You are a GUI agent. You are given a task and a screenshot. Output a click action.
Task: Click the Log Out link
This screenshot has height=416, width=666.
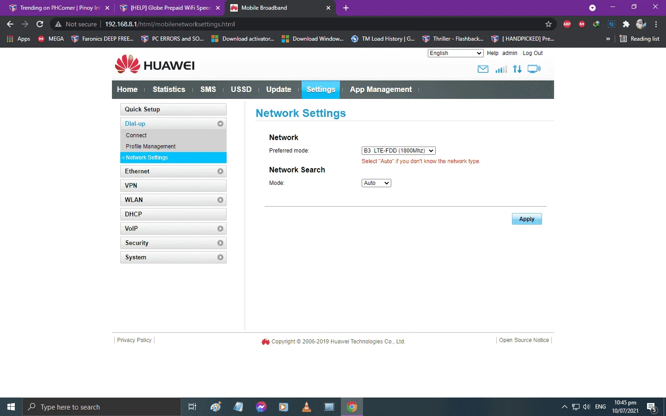coord(533,53)
